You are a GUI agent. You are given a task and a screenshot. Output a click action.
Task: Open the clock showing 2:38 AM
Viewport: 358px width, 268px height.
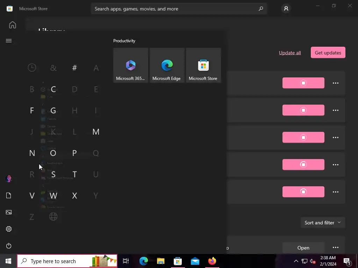[x=328, y=261]
